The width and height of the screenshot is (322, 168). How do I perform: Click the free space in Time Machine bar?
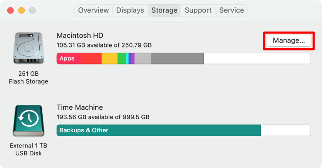[x=285, y=131]
